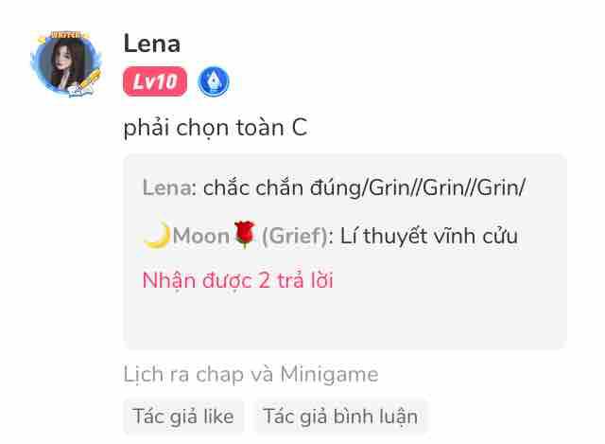Expand "Nhận được 2 trả lời" replies
The height and width of the screenshot is (444, 605).
[x=237, y=280]
